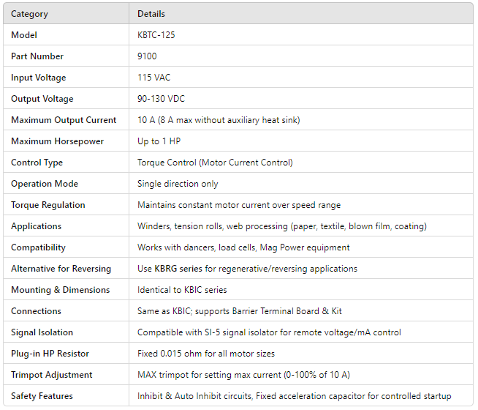The width and height of the screenshot is (478, 410).
Task: Click the 115 VAC input voltage value
Action: click(x=155, y=78)
